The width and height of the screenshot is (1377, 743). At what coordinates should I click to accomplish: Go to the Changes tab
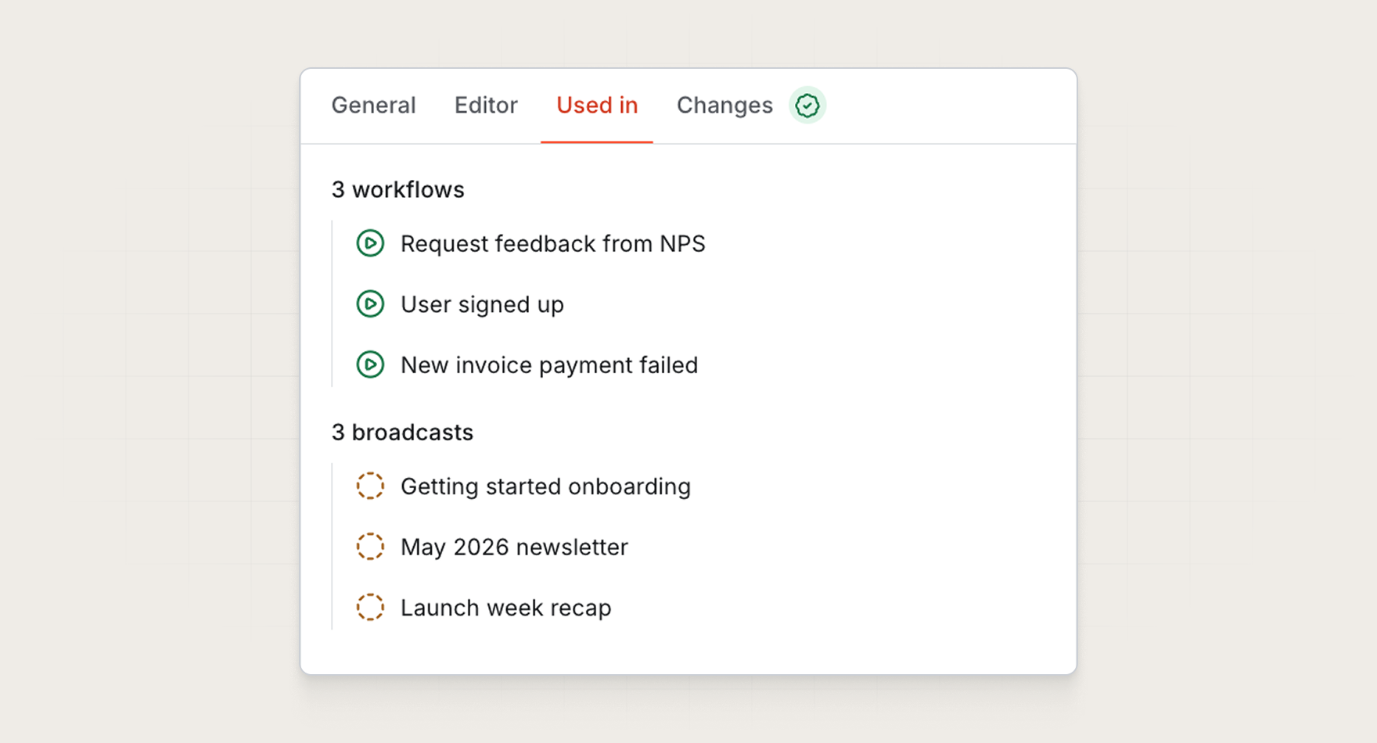[724, 106]
